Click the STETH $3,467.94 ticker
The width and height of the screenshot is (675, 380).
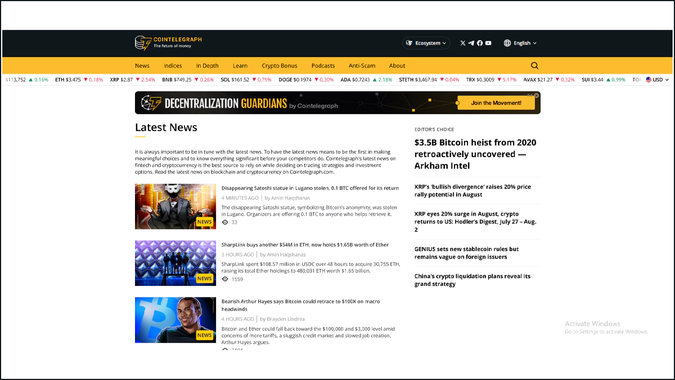tap(429, 79)
